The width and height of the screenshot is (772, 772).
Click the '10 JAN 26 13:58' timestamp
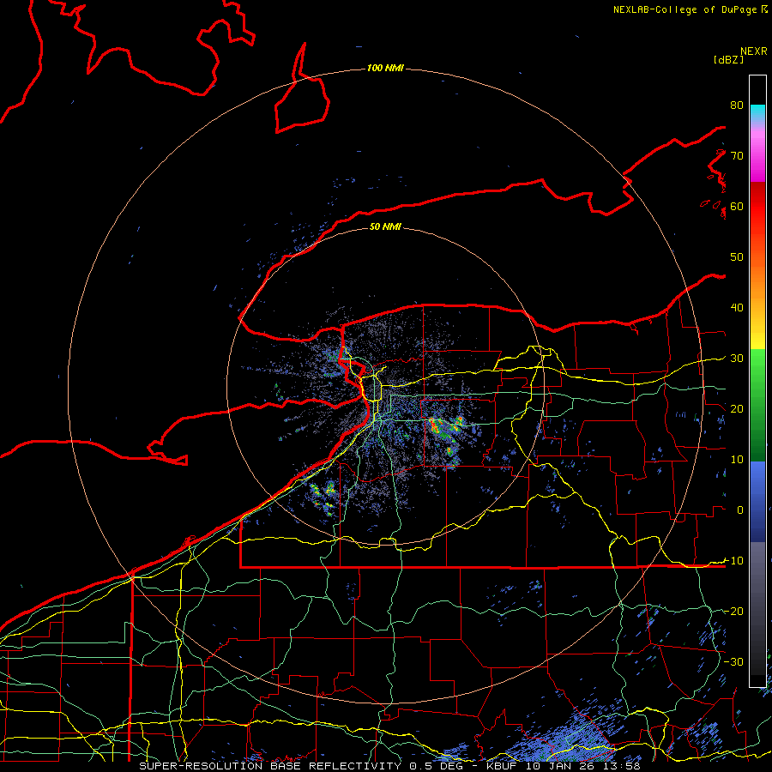[583, 766]
